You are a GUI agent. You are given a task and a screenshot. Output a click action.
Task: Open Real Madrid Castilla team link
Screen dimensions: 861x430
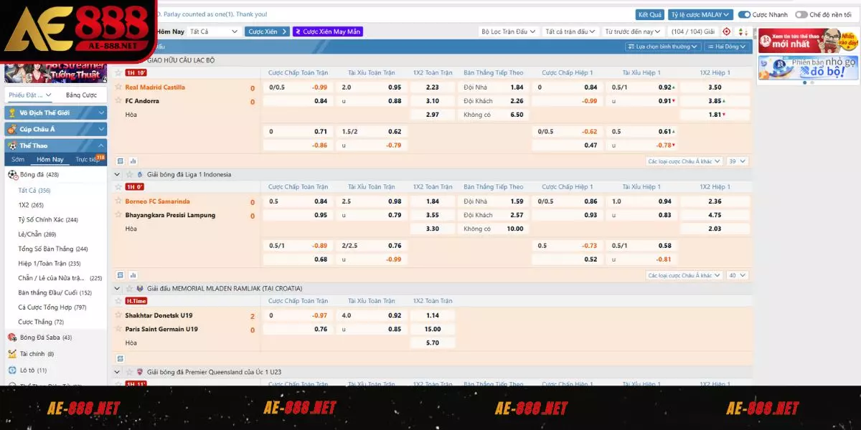point(155,87)
